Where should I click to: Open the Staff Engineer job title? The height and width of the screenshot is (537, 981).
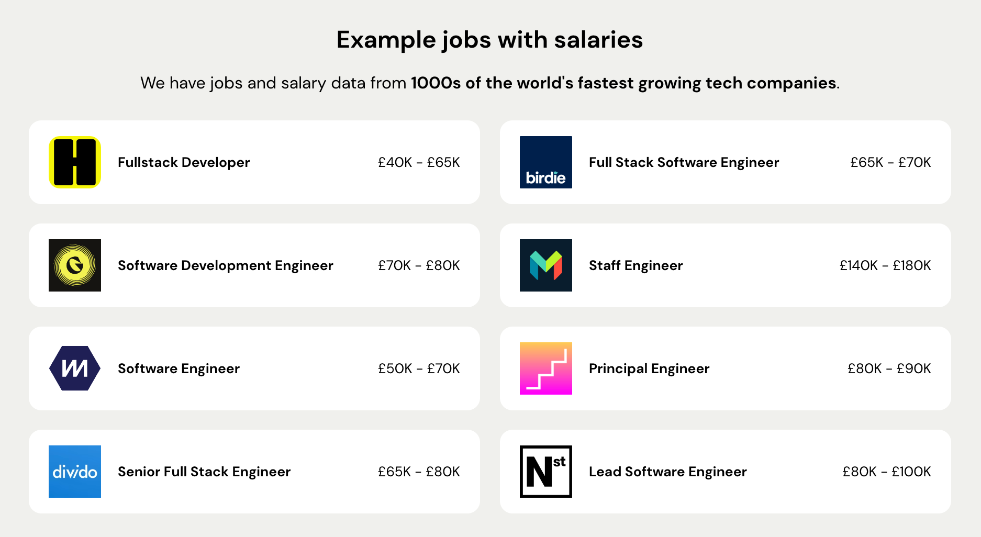click(x=636, y=265)
